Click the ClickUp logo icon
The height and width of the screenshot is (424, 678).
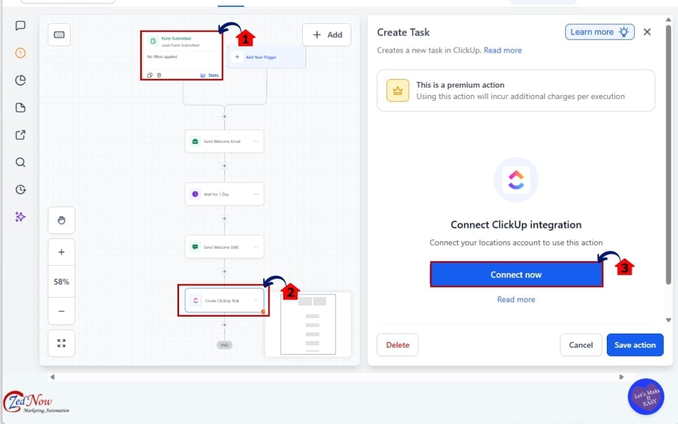point(516,180)
